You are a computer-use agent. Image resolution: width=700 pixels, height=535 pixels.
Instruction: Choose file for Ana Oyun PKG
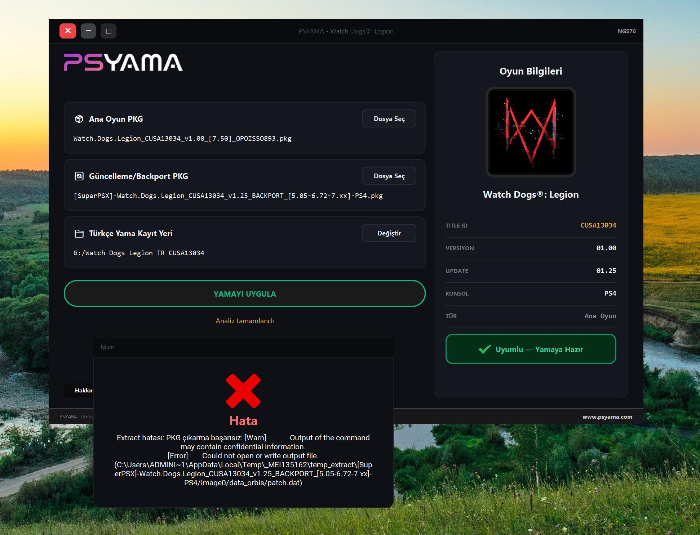[389, 119]
